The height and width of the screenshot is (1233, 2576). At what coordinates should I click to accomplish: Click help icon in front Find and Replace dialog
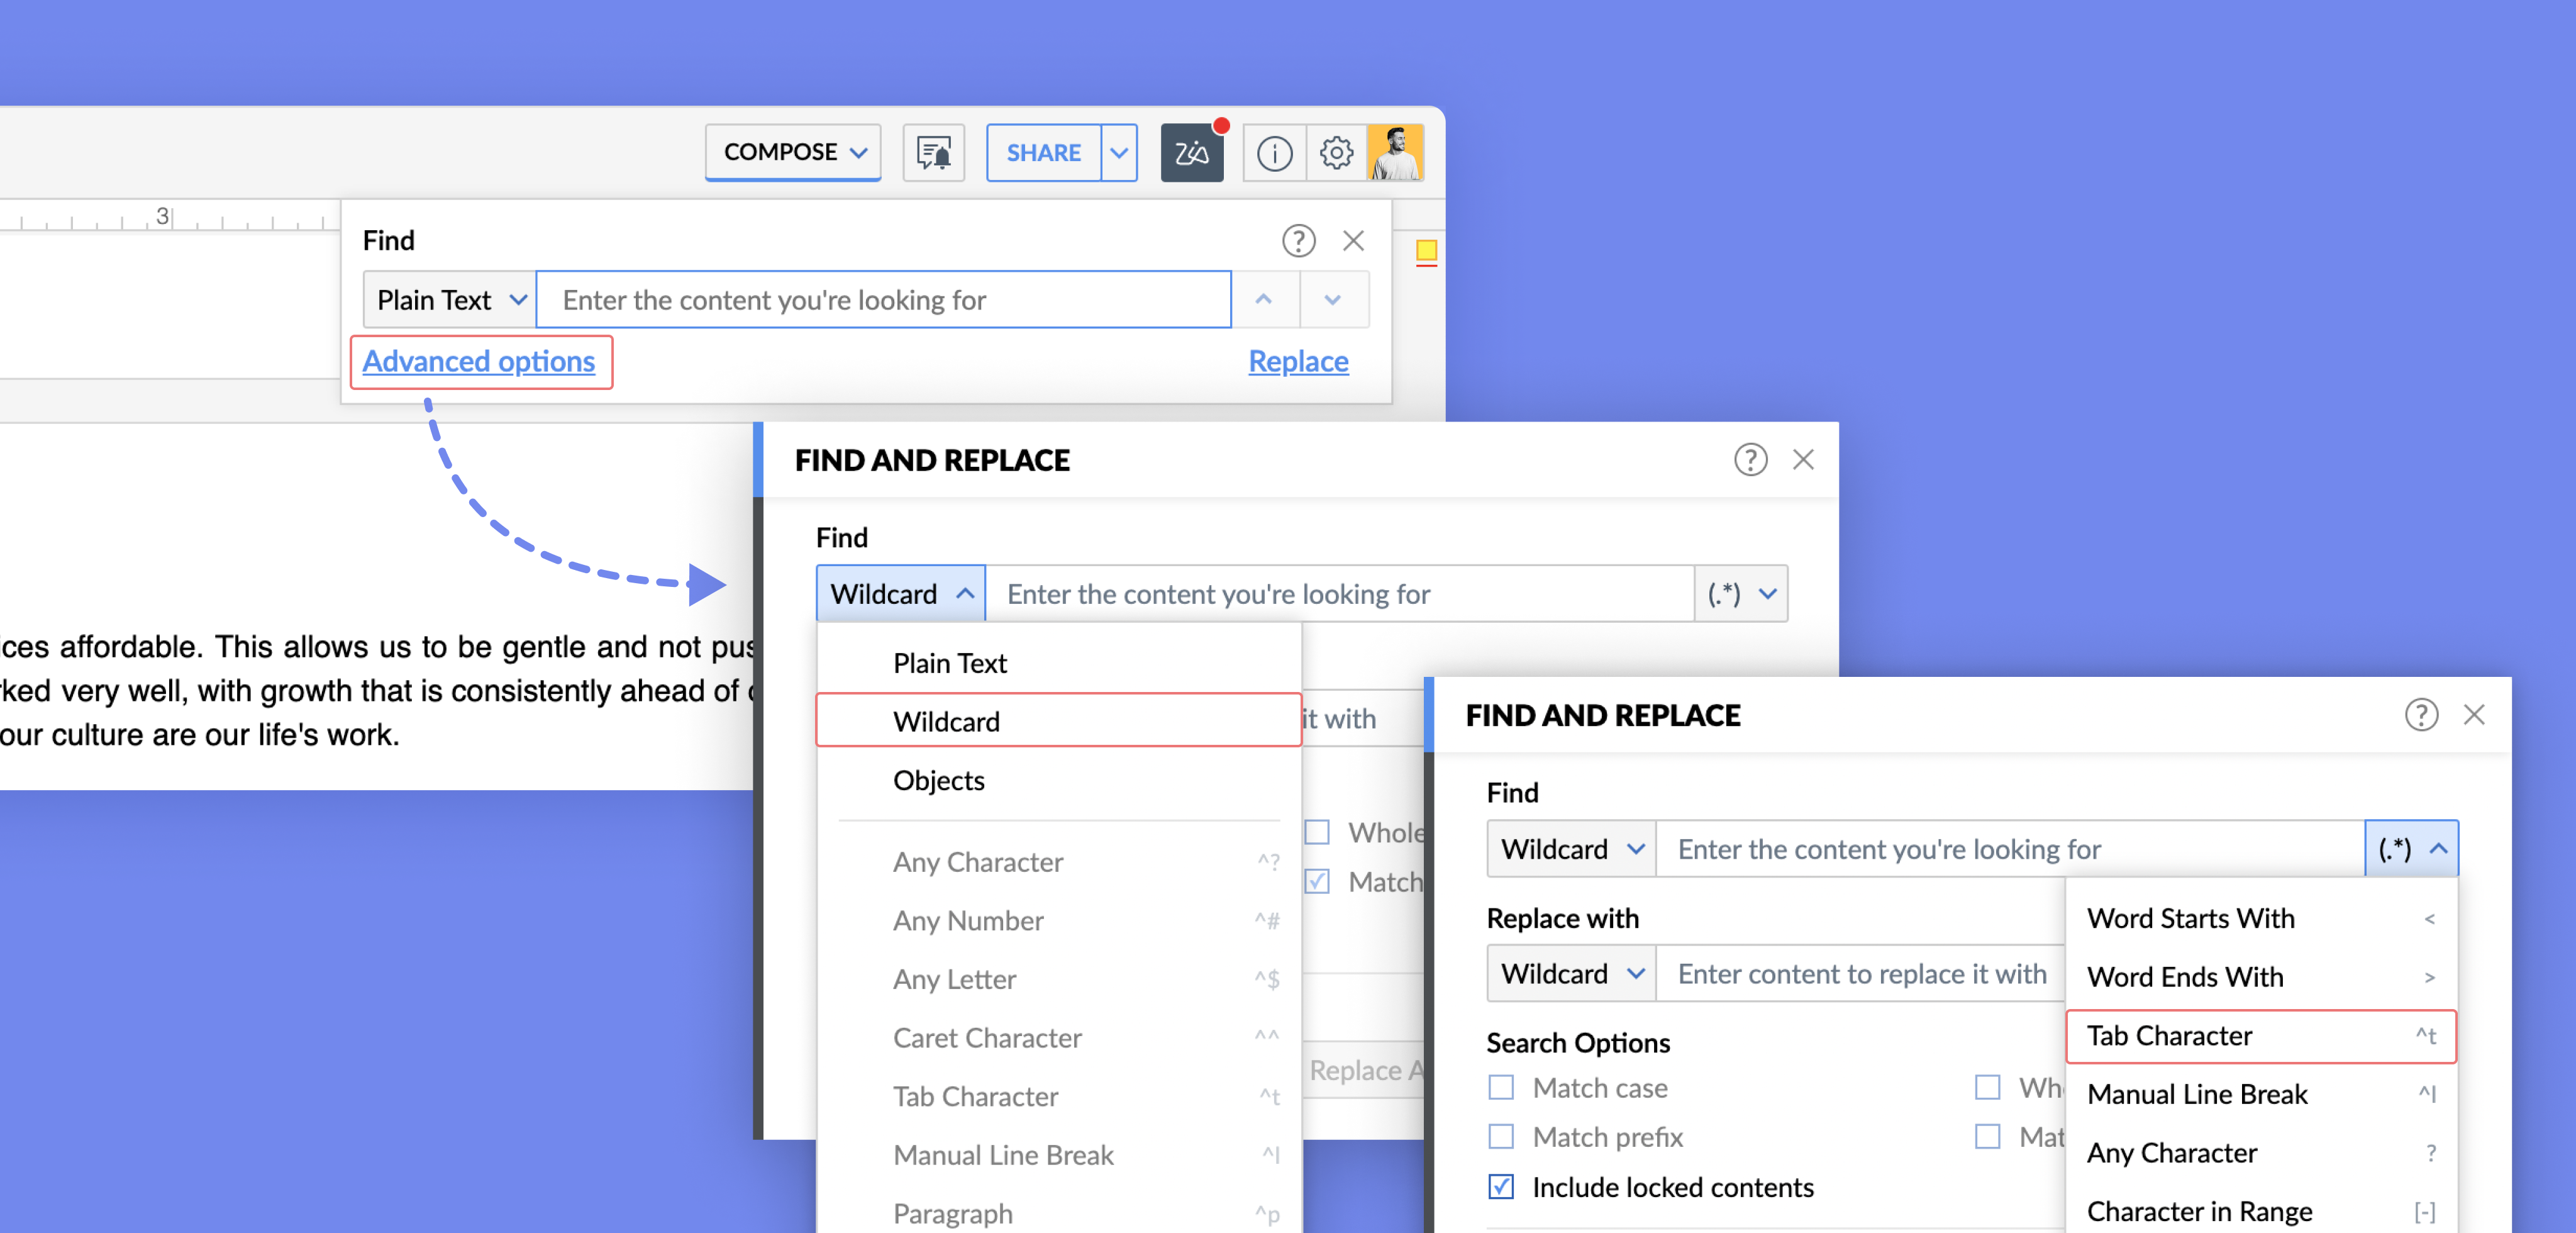(2421, 715)
